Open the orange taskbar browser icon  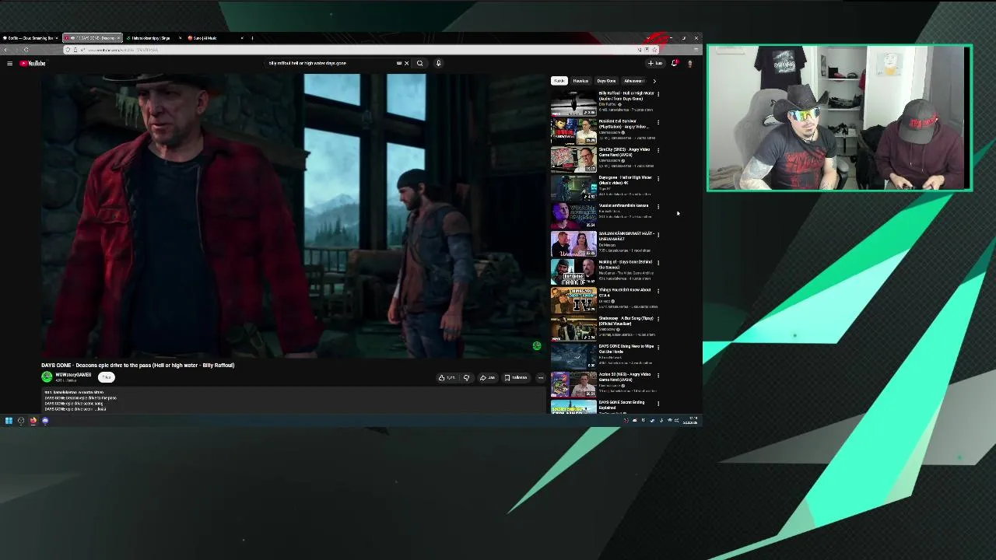(x=33, y=421)
